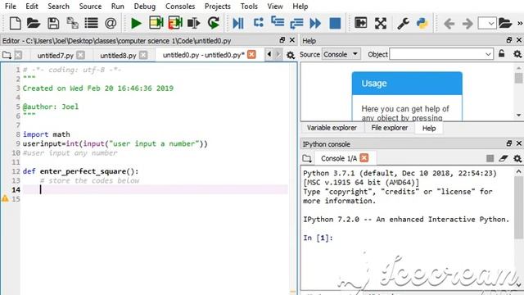Close the untitled0.py editor tab
The height and width of the screenshot is (295, 524).
tap(251, 55)
